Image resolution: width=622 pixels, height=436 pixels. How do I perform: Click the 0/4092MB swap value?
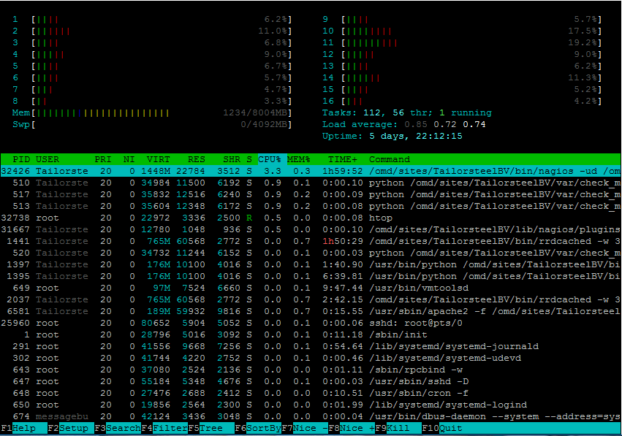tap(265, 124)
